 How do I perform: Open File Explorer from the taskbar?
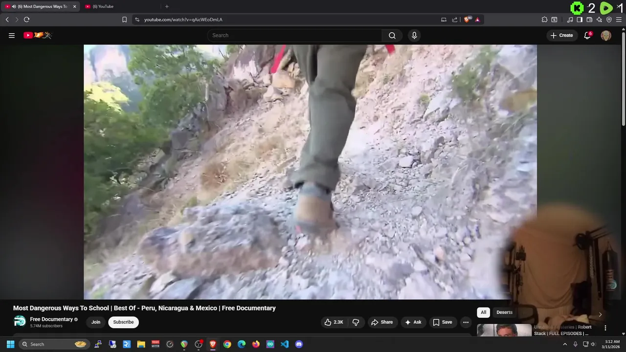pyautogui.click(x=141, y=344)
